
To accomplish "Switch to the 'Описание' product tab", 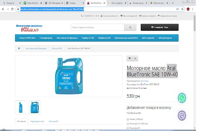I will [x=22, y=122].
